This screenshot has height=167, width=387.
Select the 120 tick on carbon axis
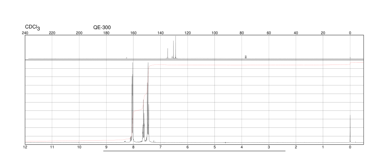187,33
